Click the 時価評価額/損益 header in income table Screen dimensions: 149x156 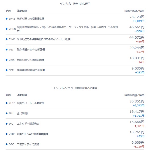click(x=134, y=11)
